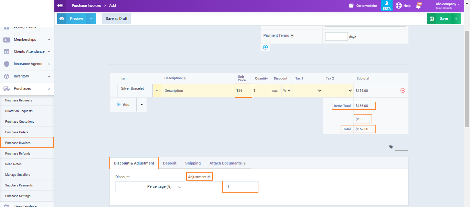This screenshot has height=207, width=470.
Task: Click the Description column help icon
Action: coord(184,78)
